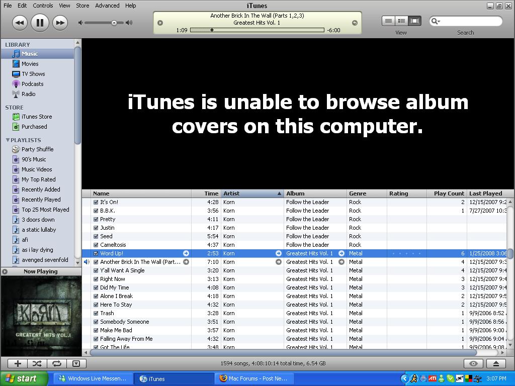Open the Controls menu
Screen dimensions: 515x386
coord(43,6)
